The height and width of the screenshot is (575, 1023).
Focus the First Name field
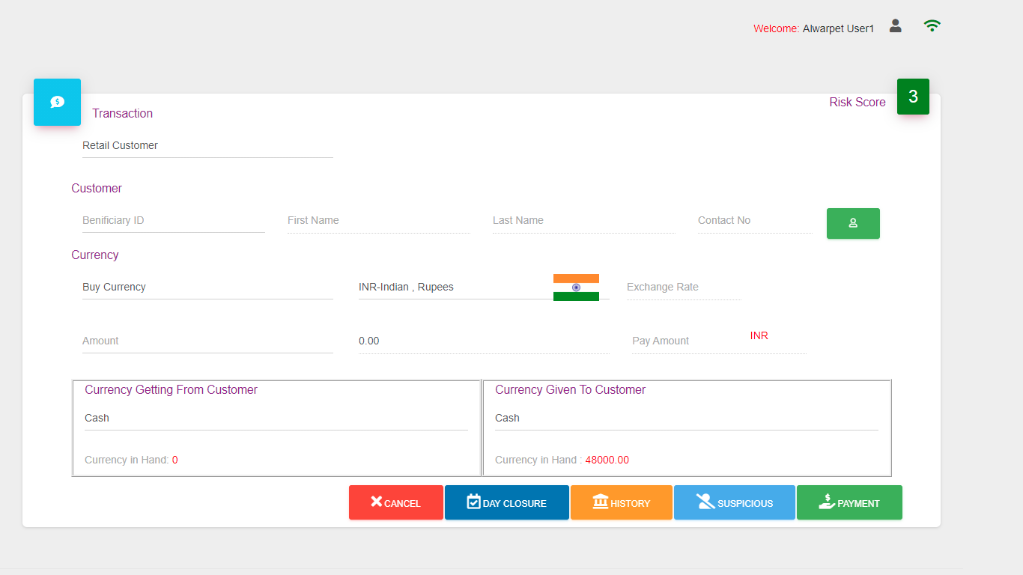(379, 221)
